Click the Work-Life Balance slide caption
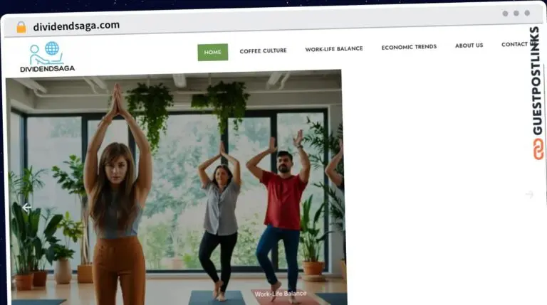 tap(281, 294)
